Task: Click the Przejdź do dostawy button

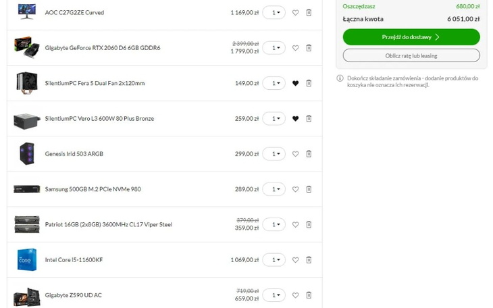Action: [411, 37]
